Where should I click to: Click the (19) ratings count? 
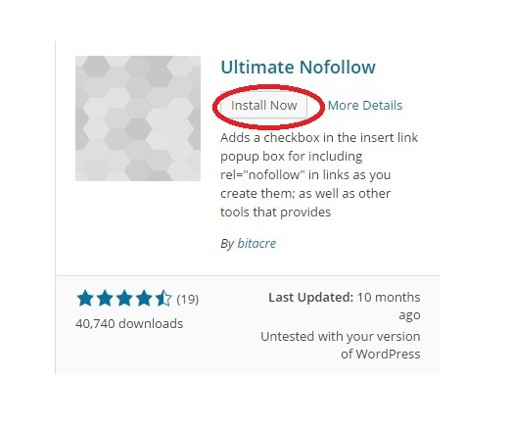(187, 300)
